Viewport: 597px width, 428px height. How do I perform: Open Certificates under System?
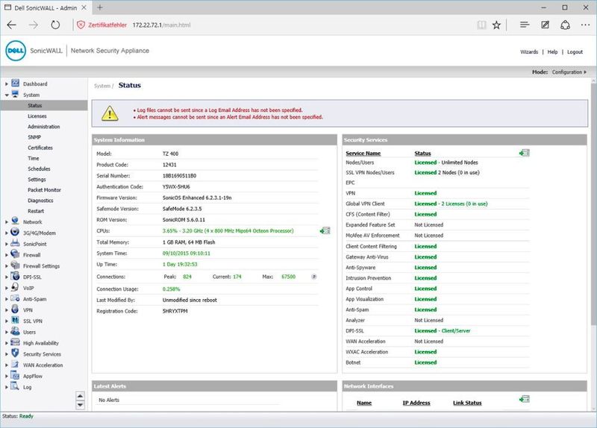40,148
